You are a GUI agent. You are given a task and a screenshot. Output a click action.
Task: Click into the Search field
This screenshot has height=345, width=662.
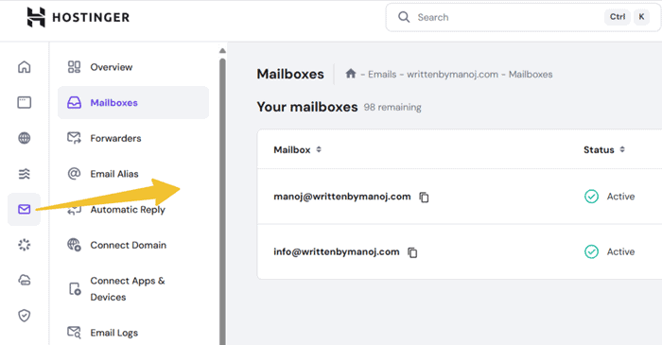pos(523,17)
